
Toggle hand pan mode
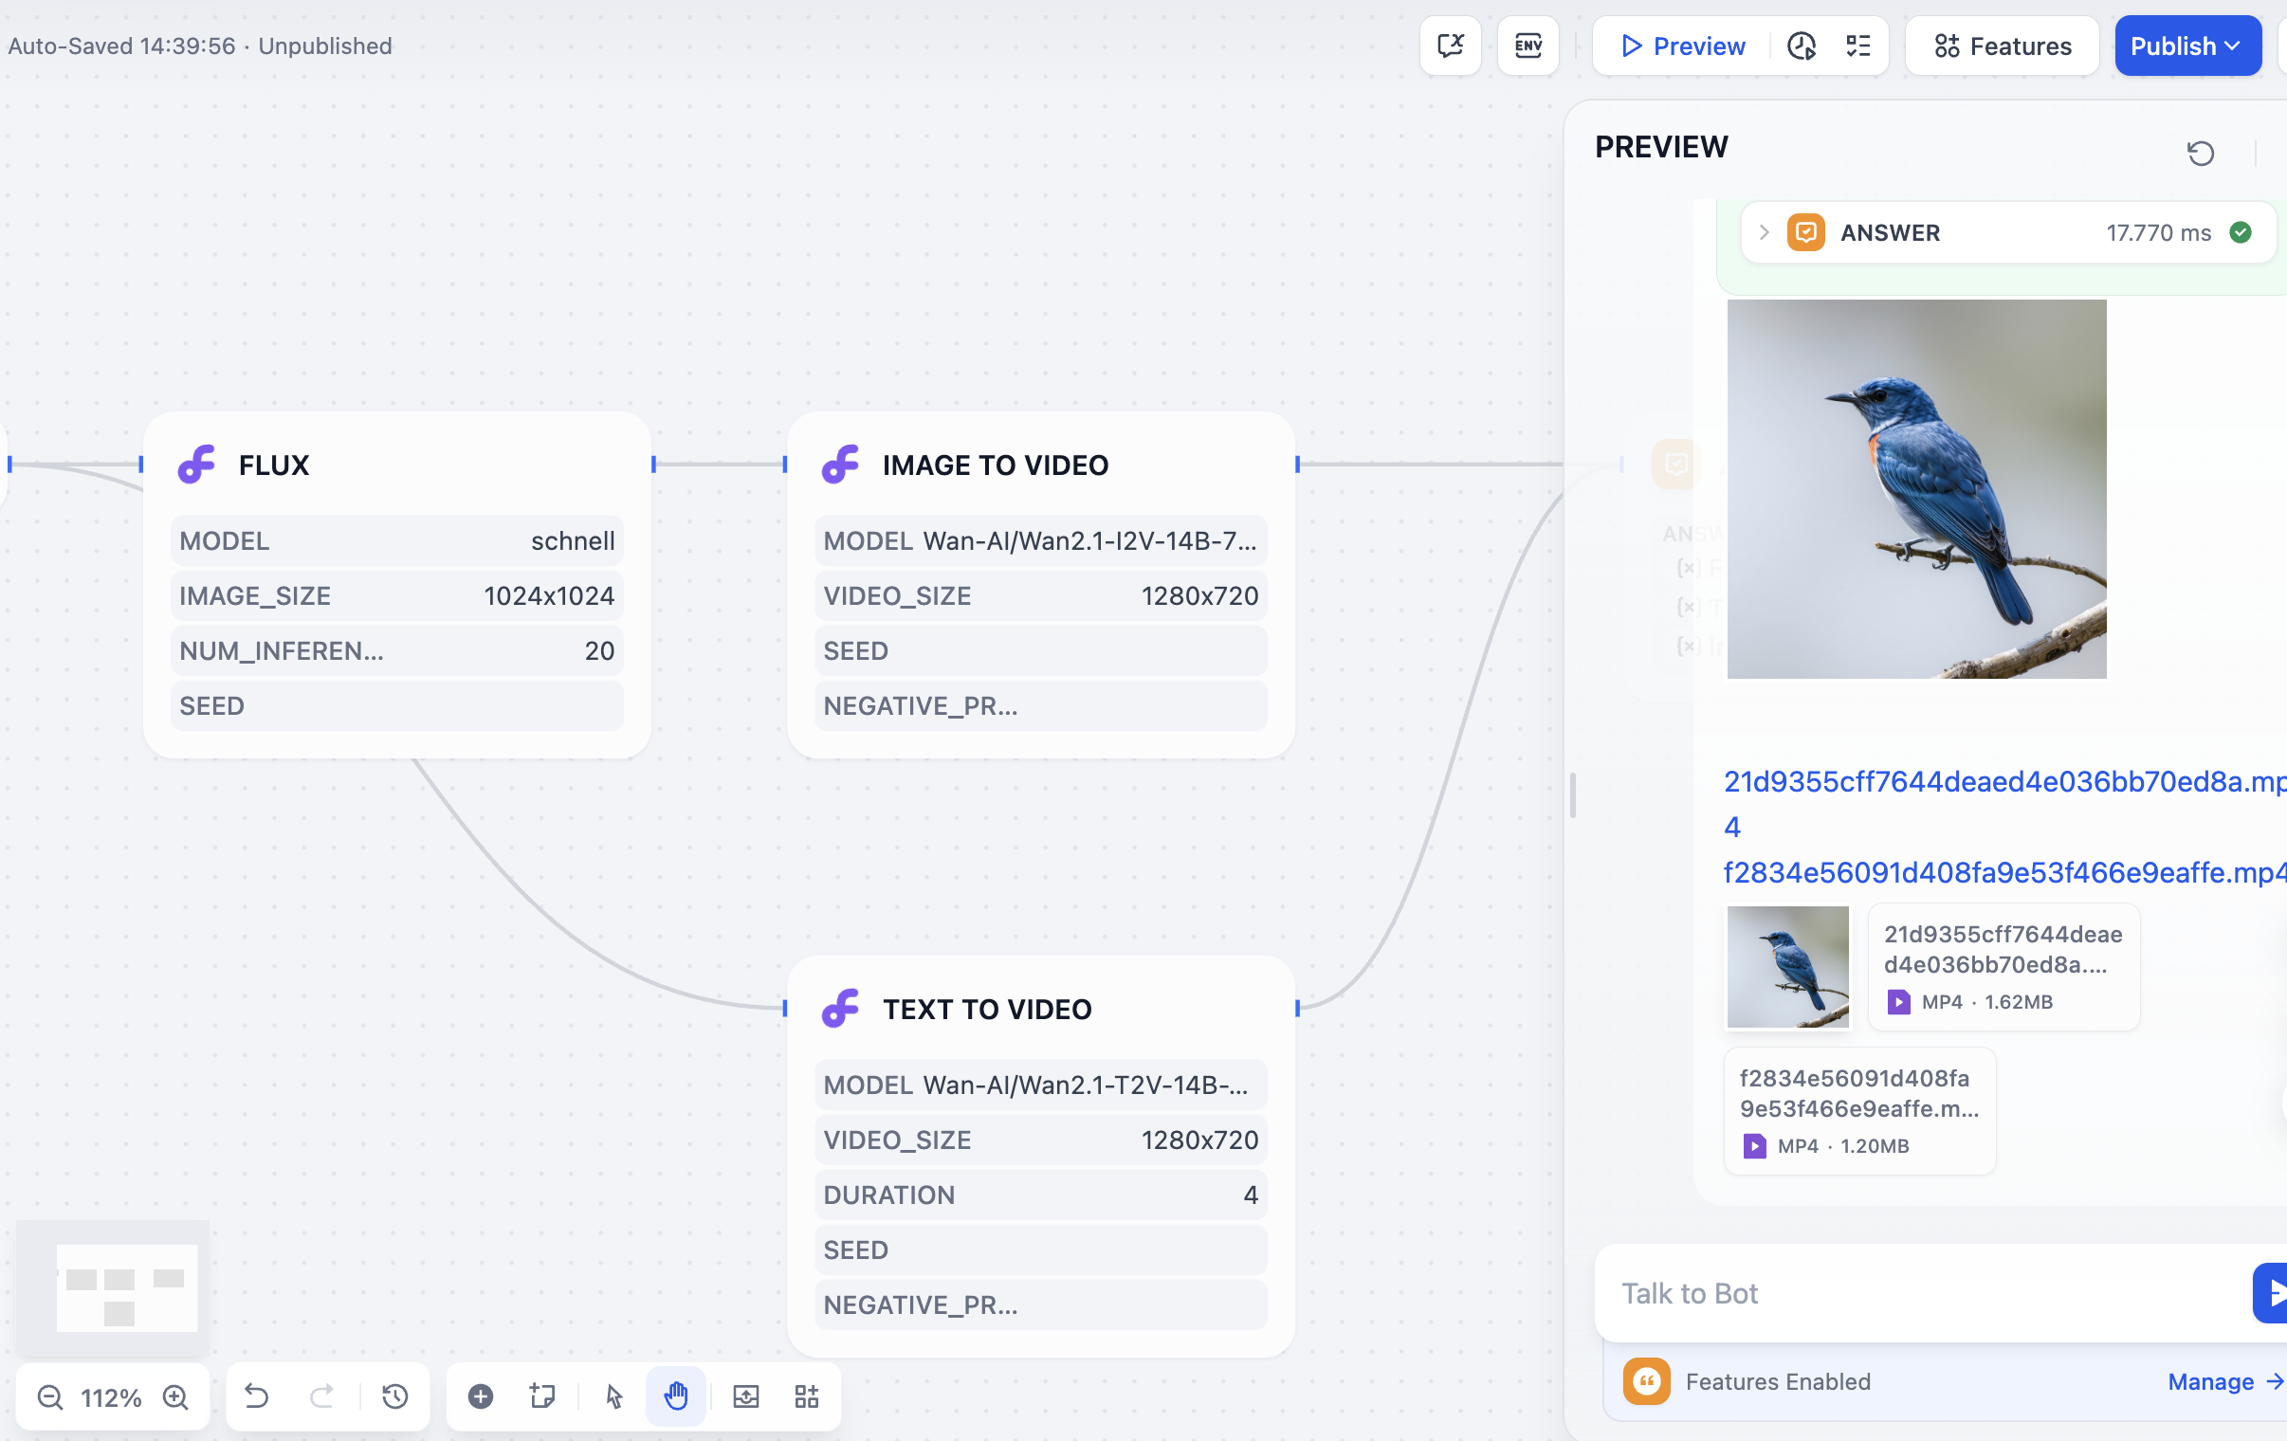pos(675,1396)
